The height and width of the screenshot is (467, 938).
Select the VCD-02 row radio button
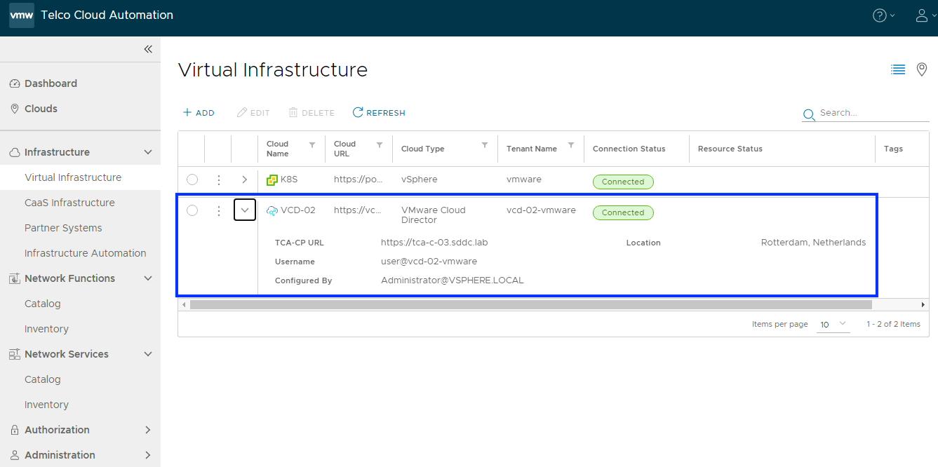(x=192, y=210)
